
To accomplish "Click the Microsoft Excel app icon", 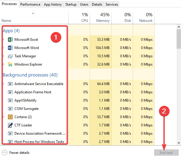I will point(10,40).
